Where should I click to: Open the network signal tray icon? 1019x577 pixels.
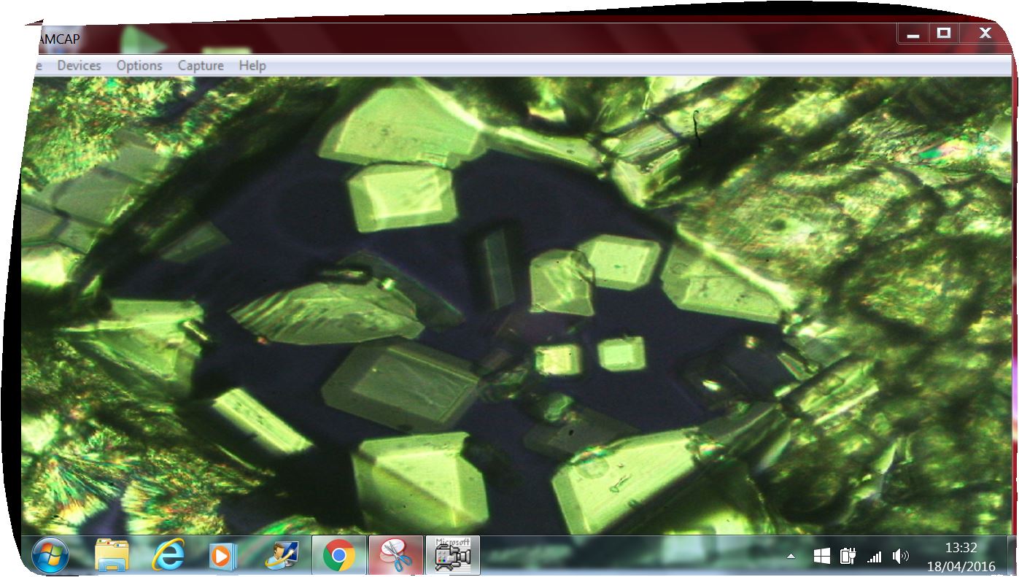[874, 557]
